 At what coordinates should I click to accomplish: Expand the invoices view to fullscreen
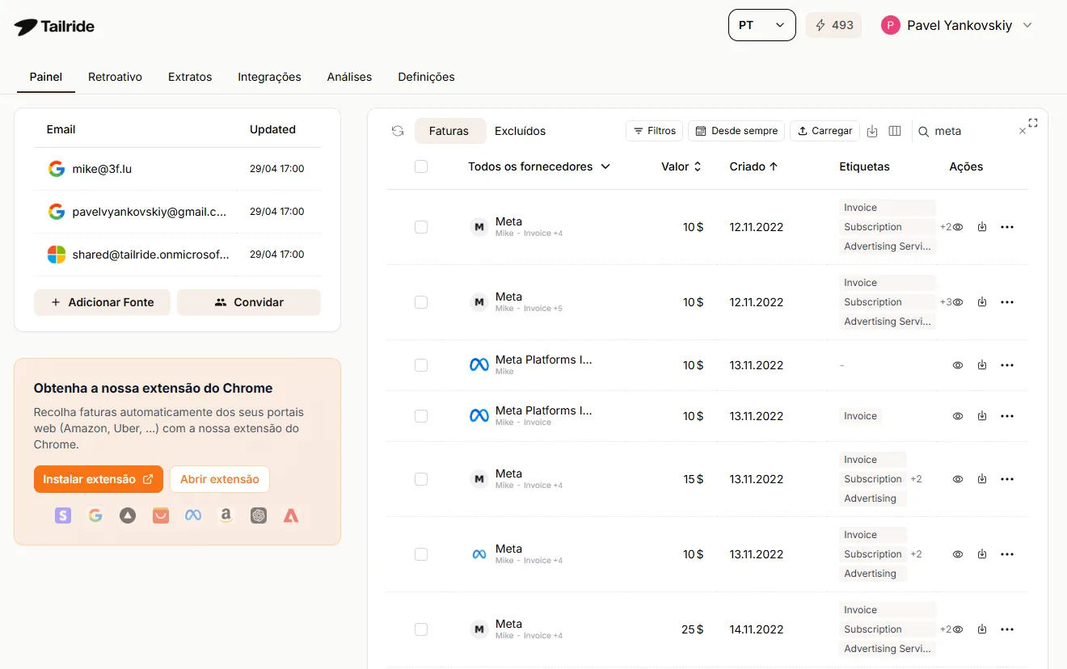pos(1032,123)
